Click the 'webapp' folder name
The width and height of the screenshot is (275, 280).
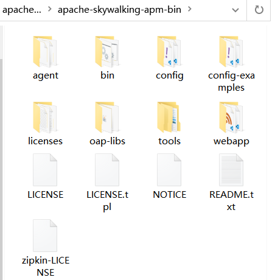[231, 141]
